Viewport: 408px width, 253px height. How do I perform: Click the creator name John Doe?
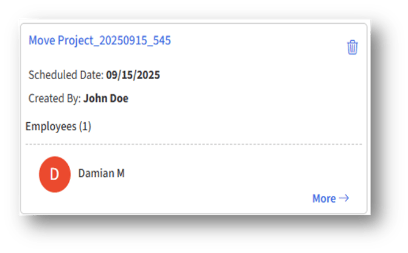(106, 99)
